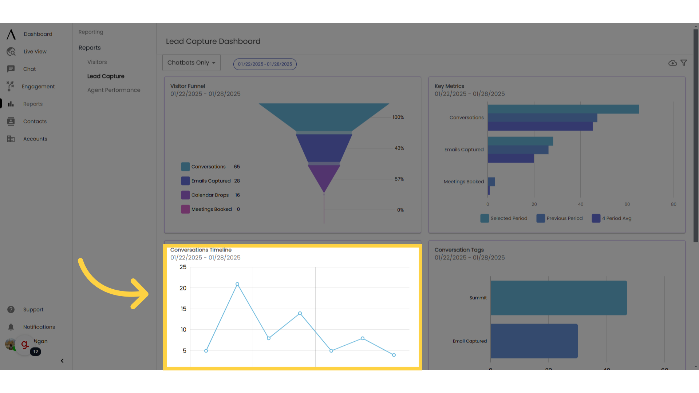Click the Summit tag bar

tap(558, 298)
